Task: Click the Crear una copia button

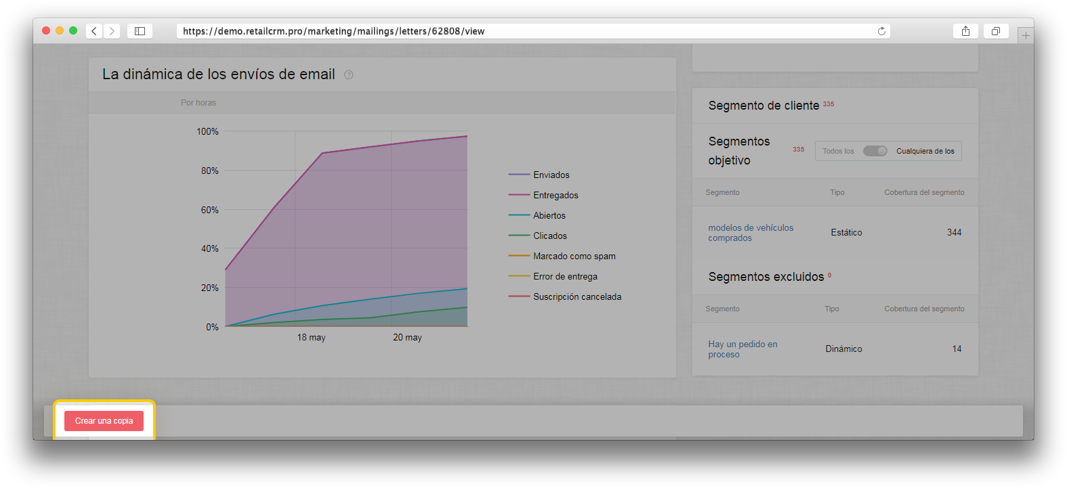Action: (x=104, y=421)
